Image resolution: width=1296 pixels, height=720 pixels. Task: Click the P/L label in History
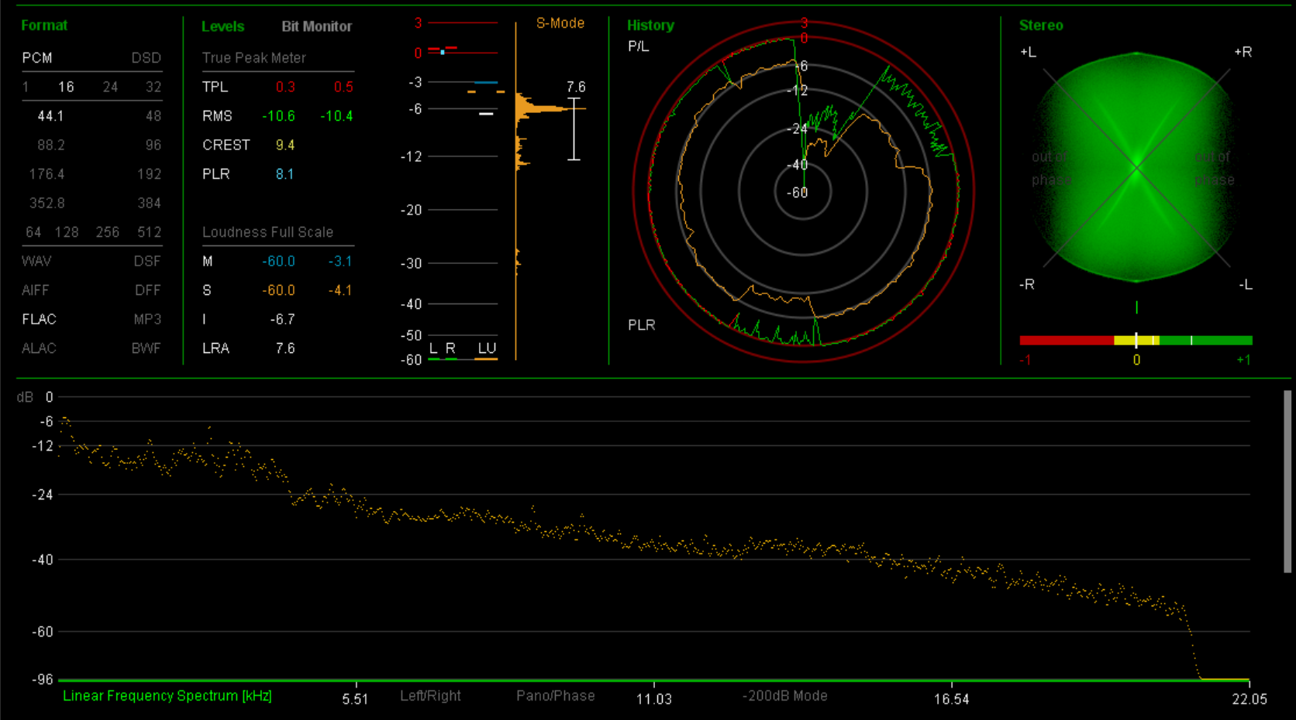639,46
